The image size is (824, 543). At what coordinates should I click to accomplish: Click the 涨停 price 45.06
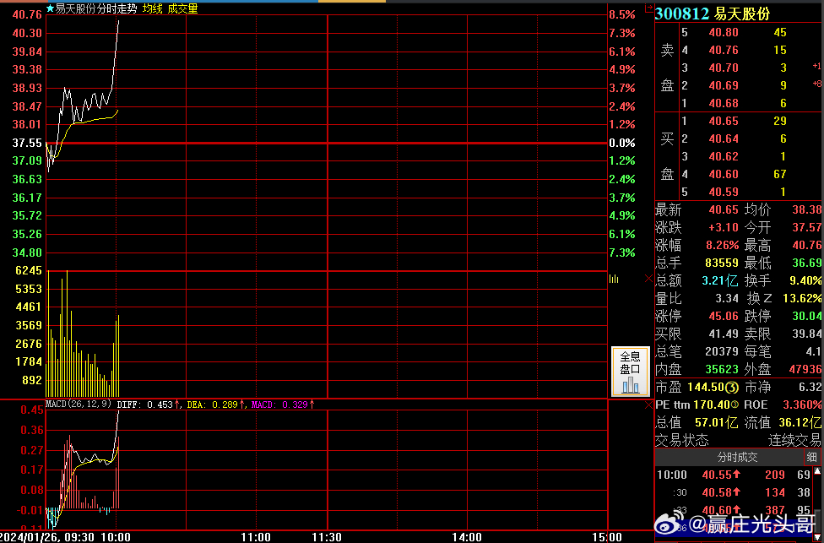723,317
